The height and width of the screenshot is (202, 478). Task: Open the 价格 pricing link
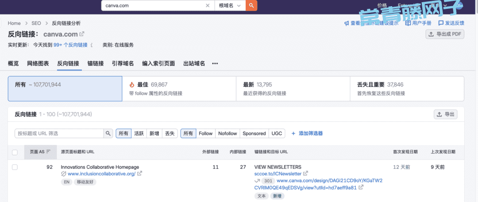(382, 5)
